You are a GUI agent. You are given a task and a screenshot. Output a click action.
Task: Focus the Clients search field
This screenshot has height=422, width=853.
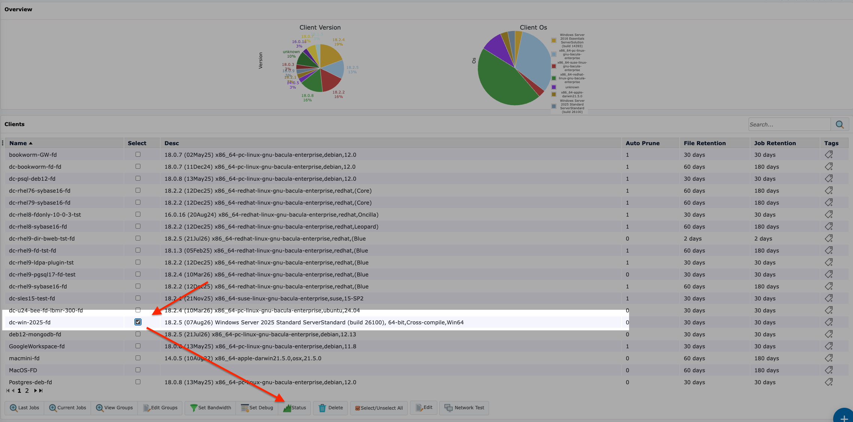pos(789,125)
